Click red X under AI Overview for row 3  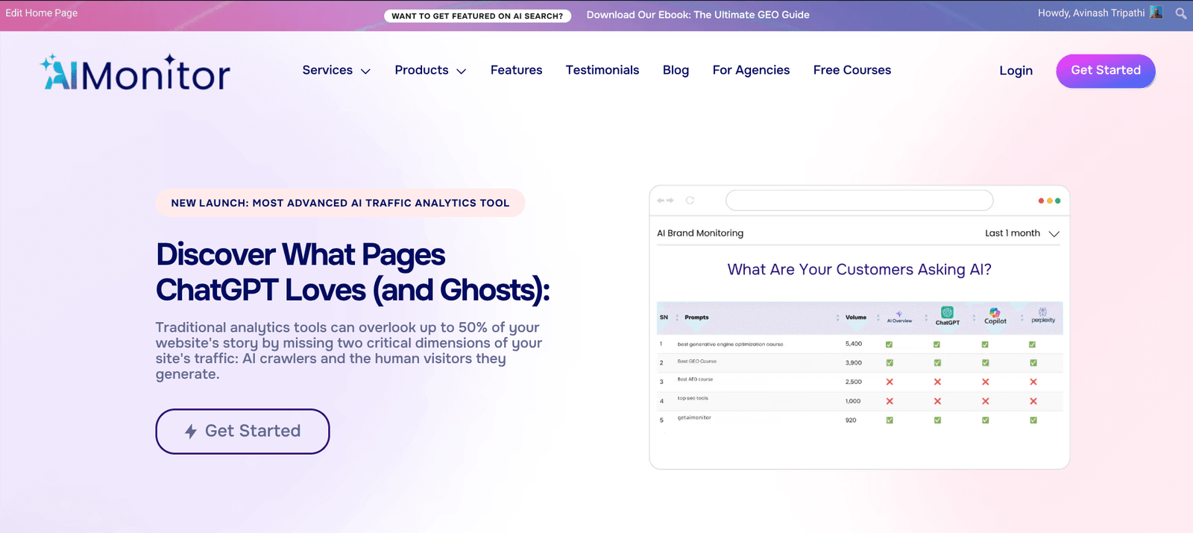(x=890, y=382)
